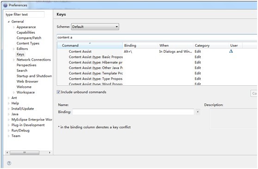Expand the Run/Debug tree node
The image size is (258, 169).
pos(9,131)
